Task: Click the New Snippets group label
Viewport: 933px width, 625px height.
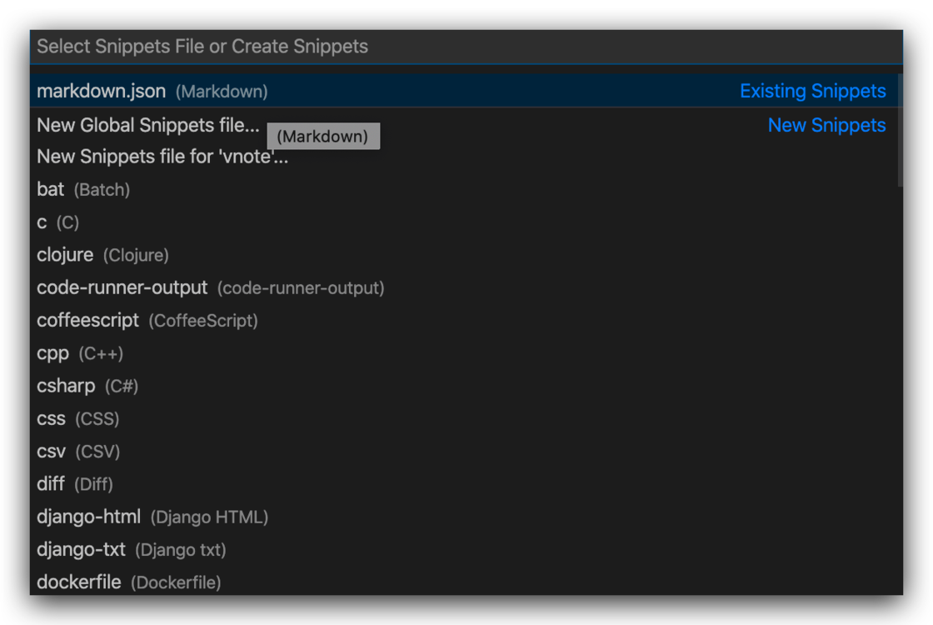Action: [826, 126]
